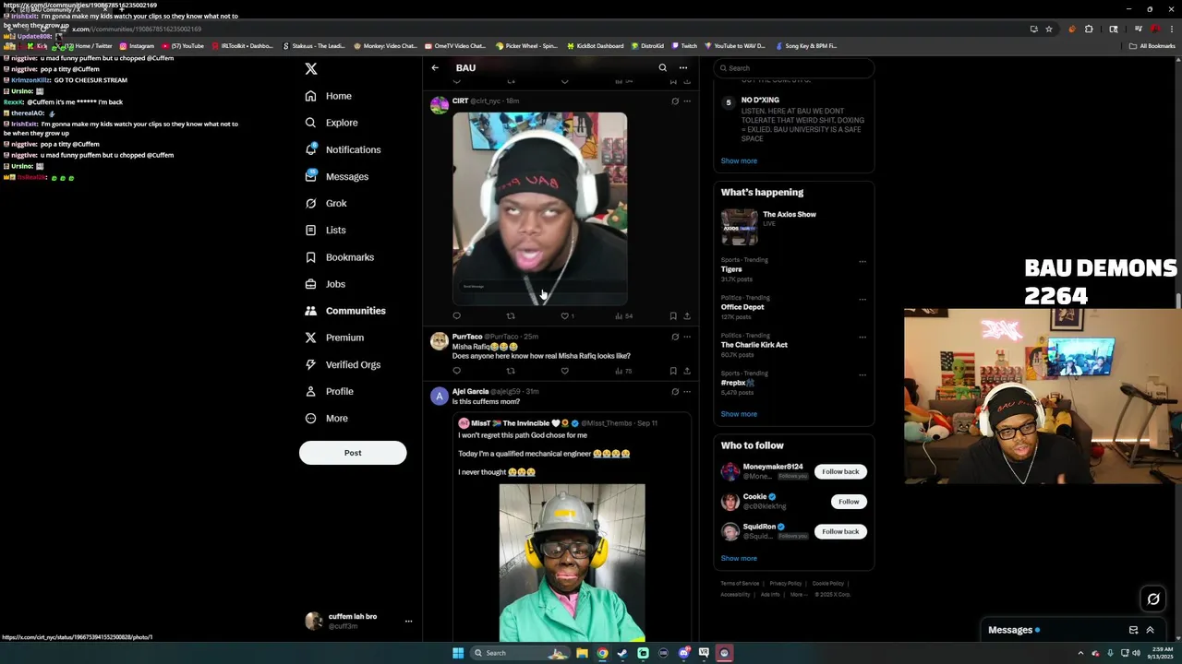Bookmark PurrTaco's post
The height and width of the screenshot is (664, 1182).
[673, 371]
